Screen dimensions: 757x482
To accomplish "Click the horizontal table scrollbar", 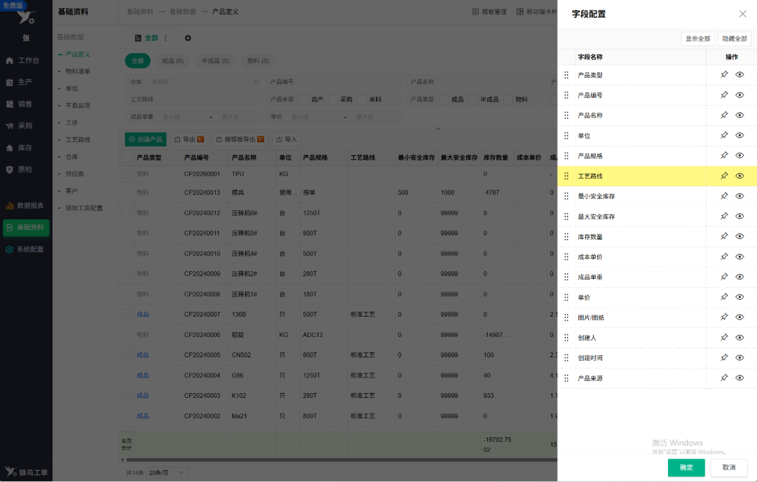I will 341,460.
